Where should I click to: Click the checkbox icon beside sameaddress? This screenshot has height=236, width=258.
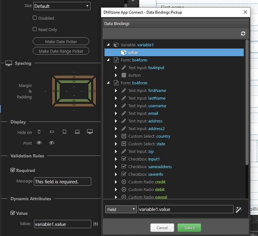coord(124,167)
